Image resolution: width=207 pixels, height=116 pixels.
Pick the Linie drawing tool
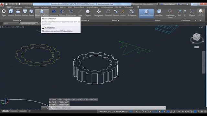tap(80, 13)
